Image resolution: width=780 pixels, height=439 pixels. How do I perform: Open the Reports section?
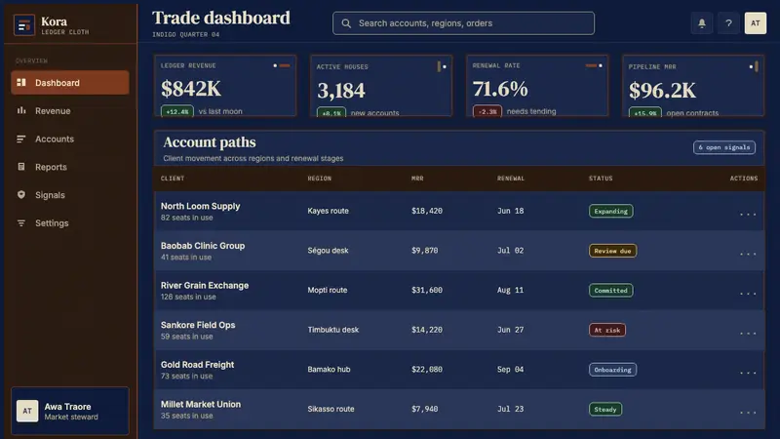click(69, 167)
